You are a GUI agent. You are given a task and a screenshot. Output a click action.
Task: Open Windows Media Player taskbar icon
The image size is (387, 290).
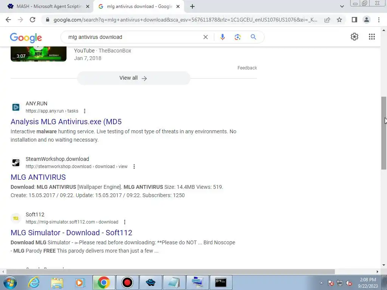pyautogui.click(x=80, y=282)
